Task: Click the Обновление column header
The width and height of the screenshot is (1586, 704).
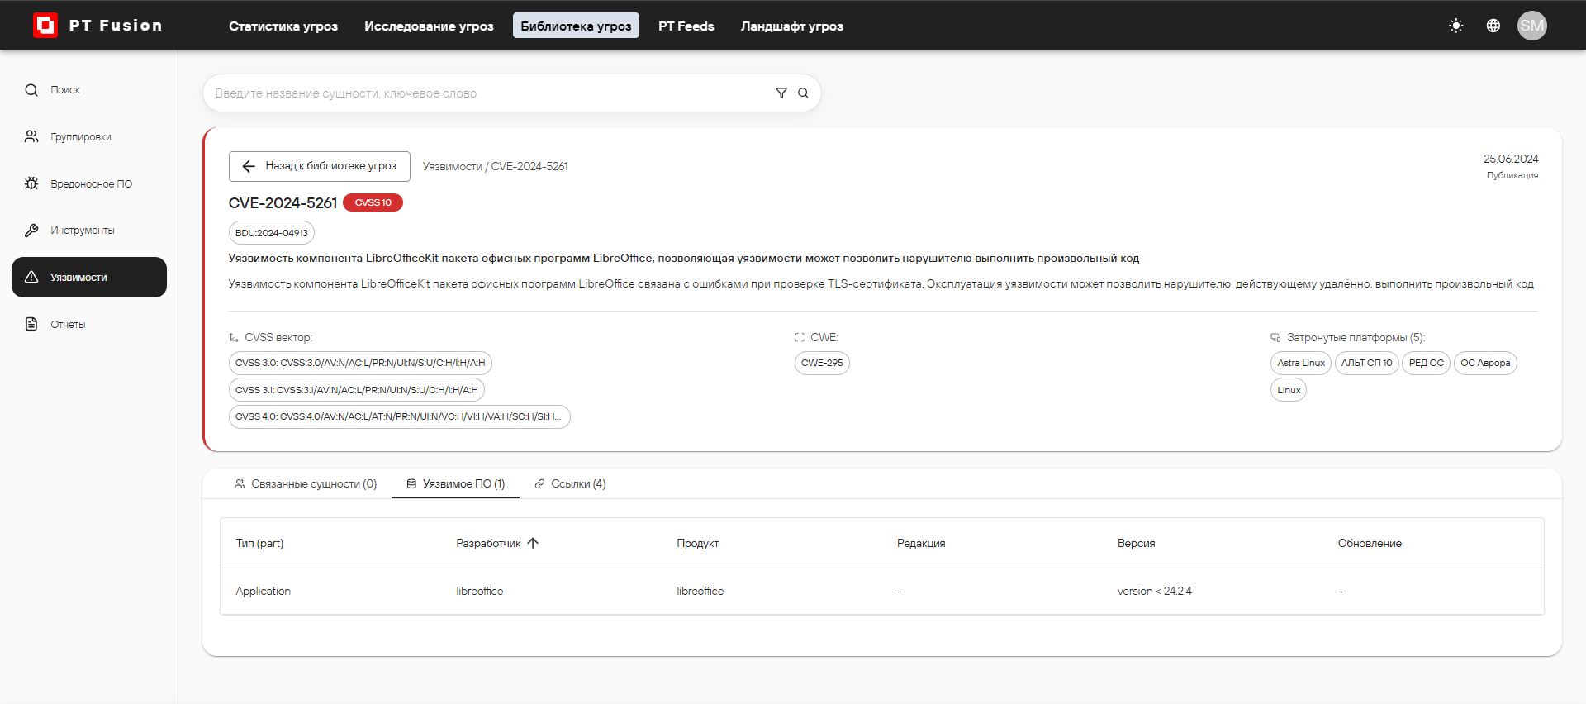Action: point(1370,544)
